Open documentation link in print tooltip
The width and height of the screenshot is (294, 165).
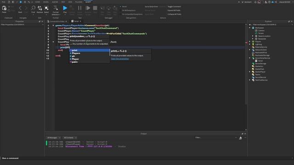[120, 59]
